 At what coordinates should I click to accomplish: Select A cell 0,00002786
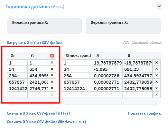click(107, 75)
